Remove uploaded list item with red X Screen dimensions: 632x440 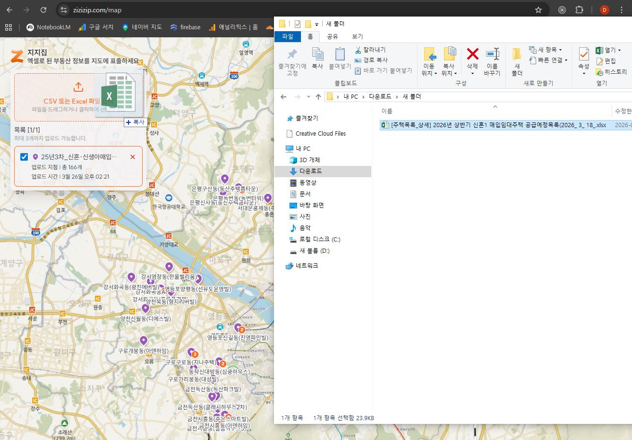(133, 157)
